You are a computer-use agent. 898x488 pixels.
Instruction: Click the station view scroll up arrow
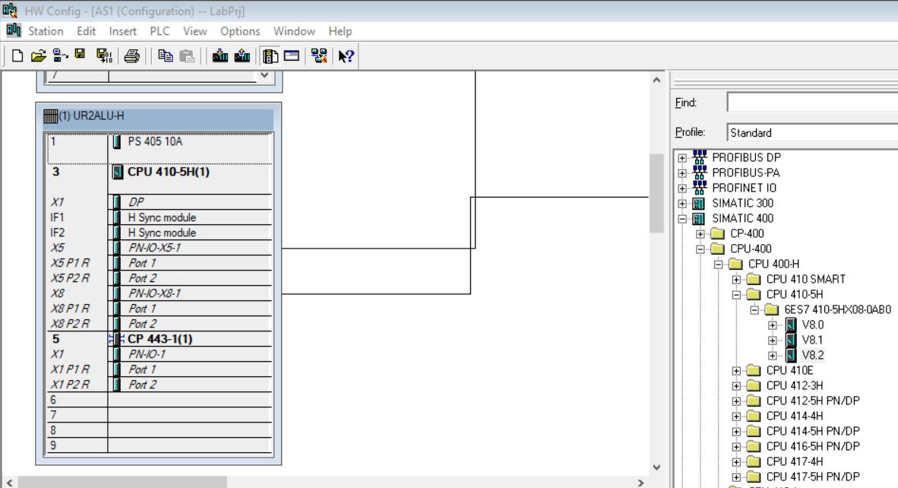[x=656, y=80]
